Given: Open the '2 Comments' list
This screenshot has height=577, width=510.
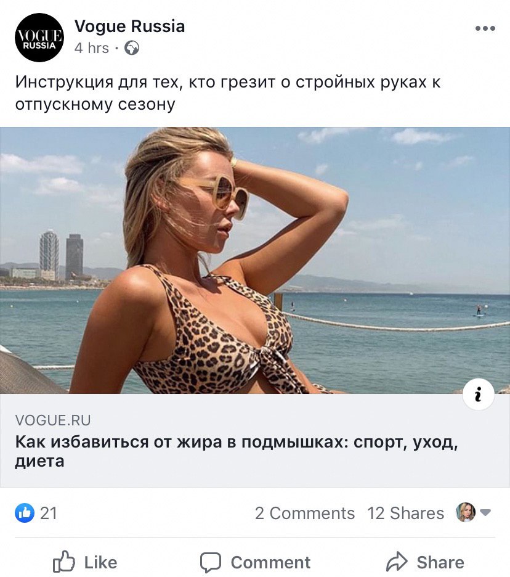Looking at the screenshot, I should [305, 513].
